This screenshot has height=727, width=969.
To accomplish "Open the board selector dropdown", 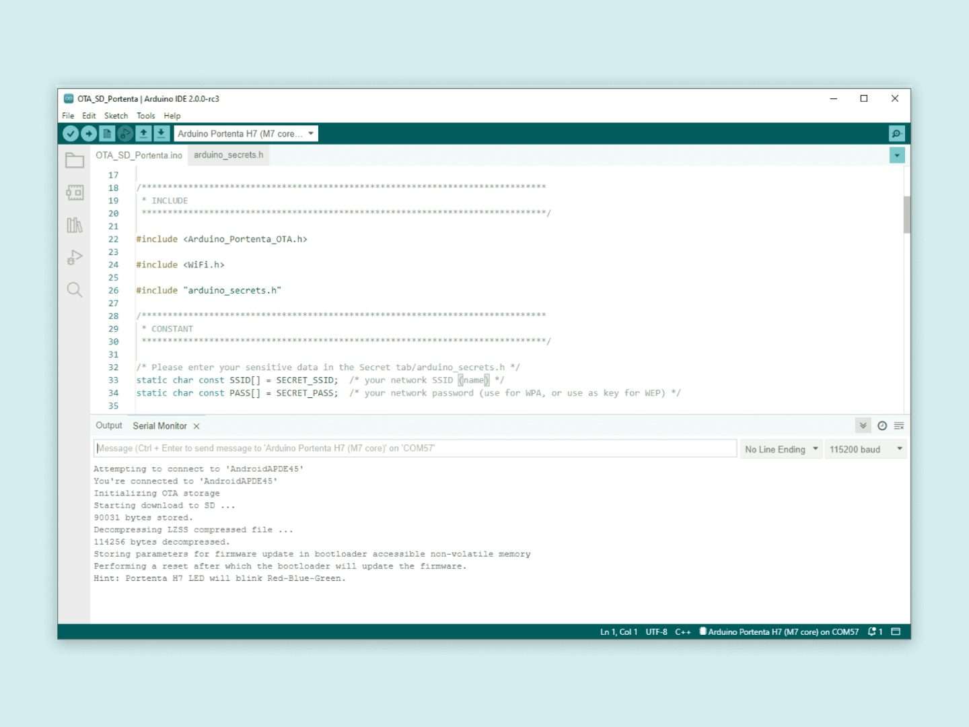I will pyautogui.click(x=246, y=134).
